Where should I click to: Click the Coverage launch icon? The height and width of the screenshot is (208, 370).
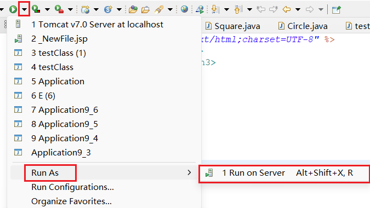tap(36, 9)
